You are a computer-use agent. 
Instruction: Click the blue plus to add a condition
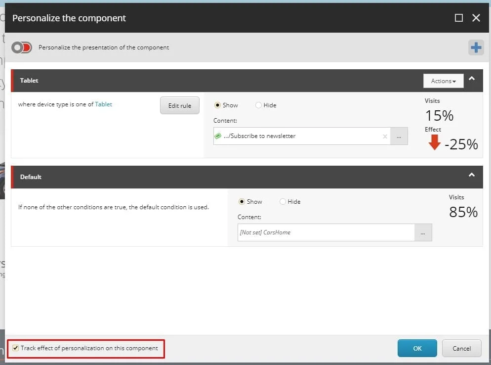point(476,47)
